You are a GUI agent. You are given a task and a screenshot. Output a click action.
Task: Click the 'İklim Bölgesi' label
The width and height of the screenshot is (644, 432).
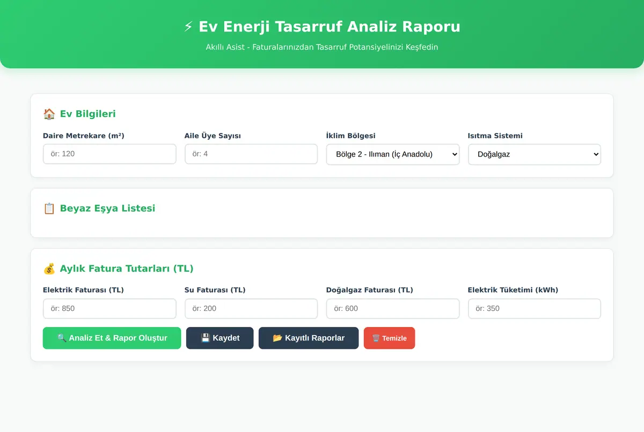[351, 136]
